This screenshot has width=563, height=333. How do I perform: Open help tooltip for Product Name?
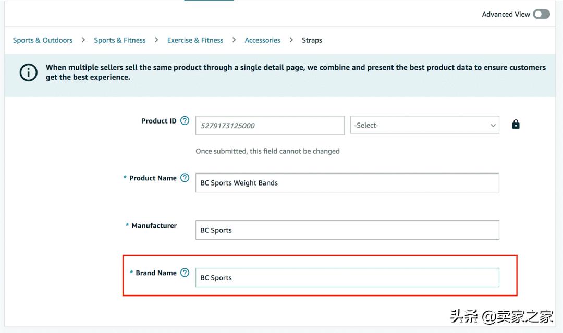click(185, 178)
